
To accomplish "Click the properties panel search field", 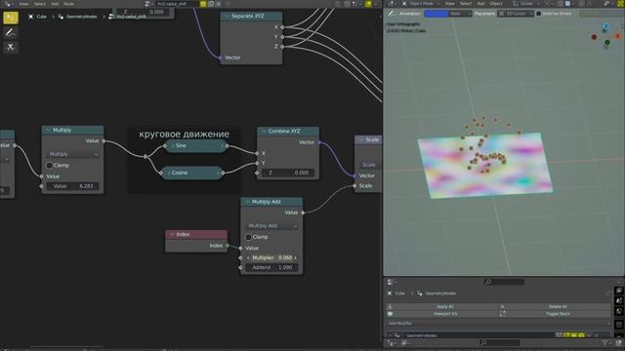I will (x=504, y=282).
